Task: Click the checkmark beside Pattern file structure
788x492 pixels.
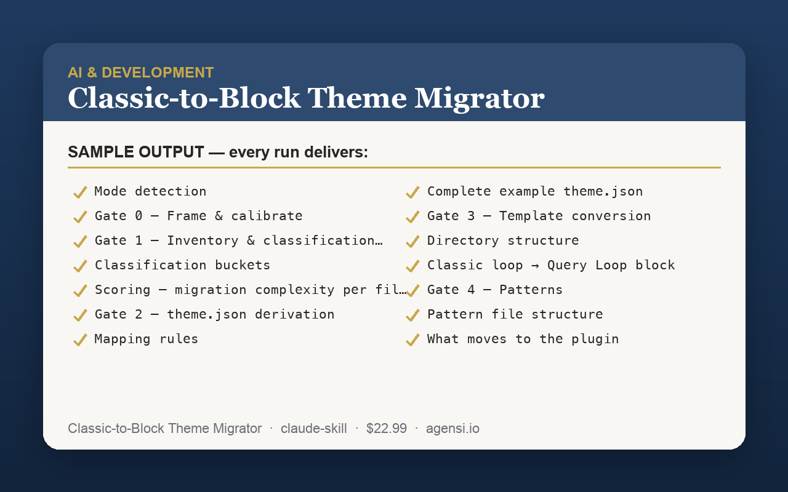Action: click(412, 315)
